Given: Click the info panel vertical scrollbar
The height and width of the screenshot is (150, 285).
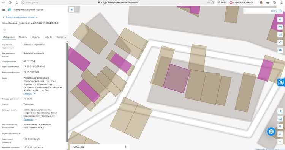Looking at the screenshot, I should click(x=67, y=92).
